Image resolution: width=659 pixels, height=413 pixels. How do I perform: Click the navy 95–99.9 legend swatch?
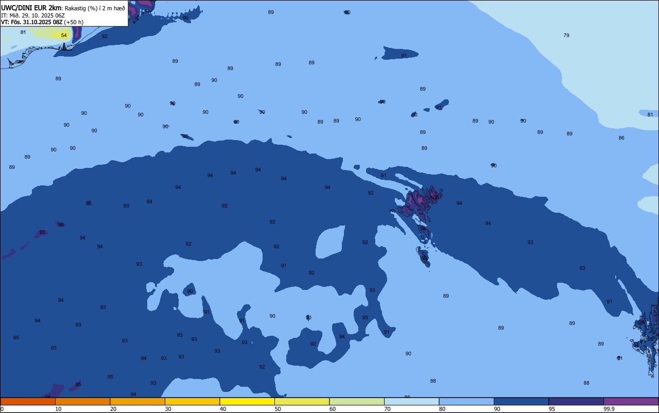click(x=576, y=401)
